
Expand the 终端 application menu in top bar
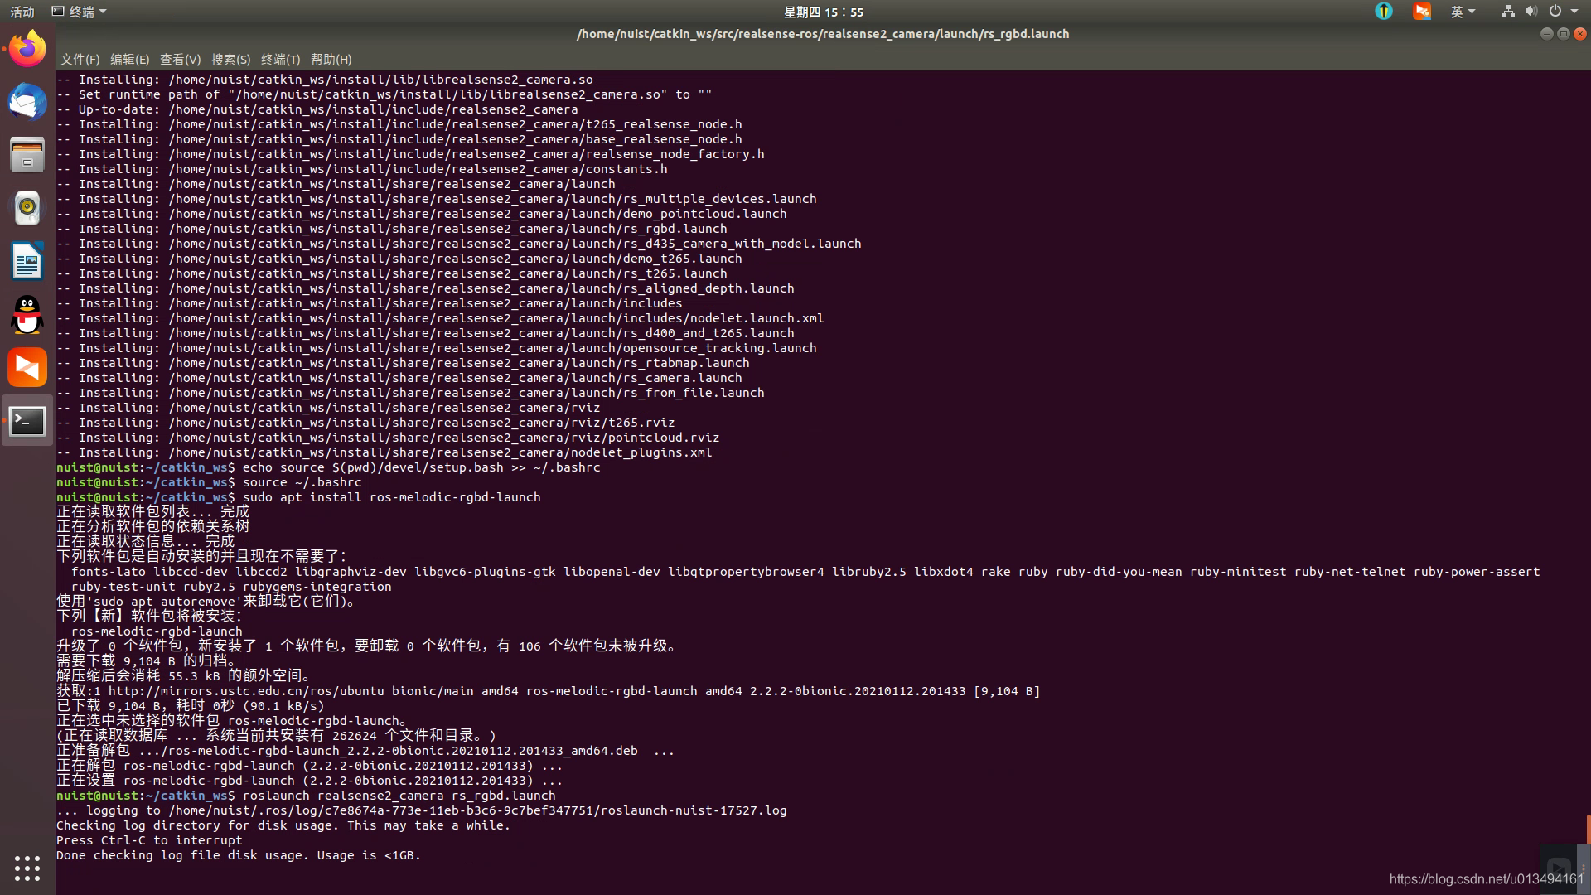point(79,12)
